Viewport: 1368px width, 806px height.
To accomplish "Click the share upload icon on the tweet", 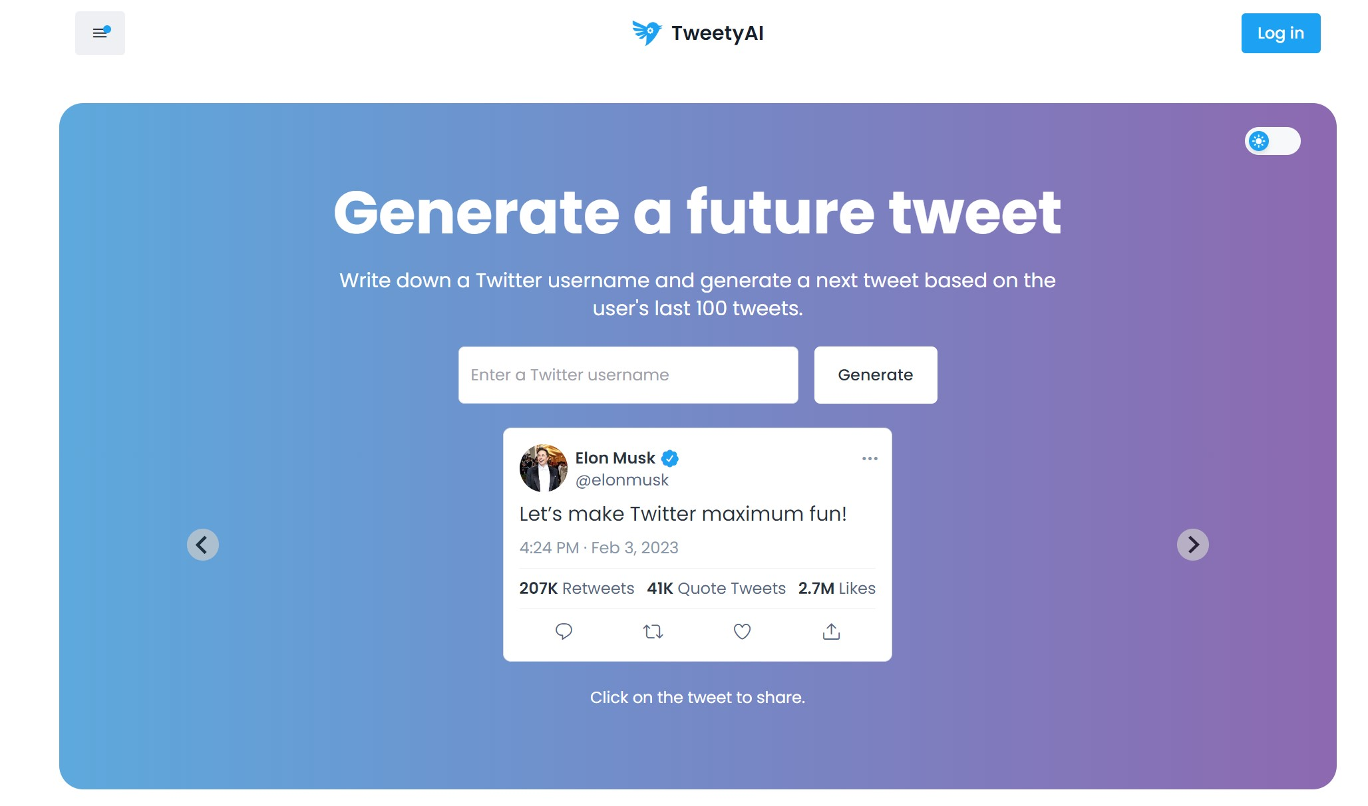I will point(831,631).
